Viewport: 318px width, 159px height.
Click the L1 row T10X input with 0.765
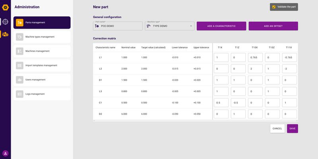(x=255, y=57)
